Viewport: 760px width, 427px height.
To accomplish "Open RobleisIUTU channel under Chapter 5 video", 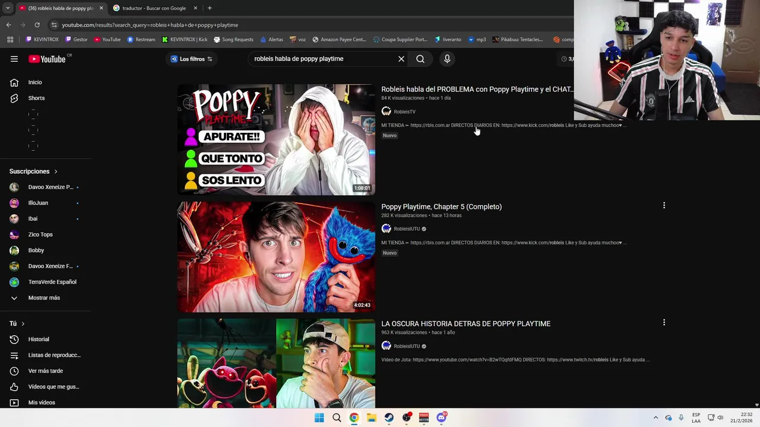I will 407,229.
